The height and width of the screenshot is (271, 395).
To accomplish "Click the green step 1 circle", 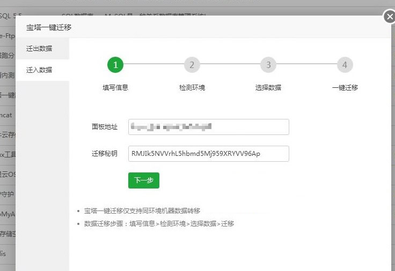I will pyautogui.click(x=115, y=65).
